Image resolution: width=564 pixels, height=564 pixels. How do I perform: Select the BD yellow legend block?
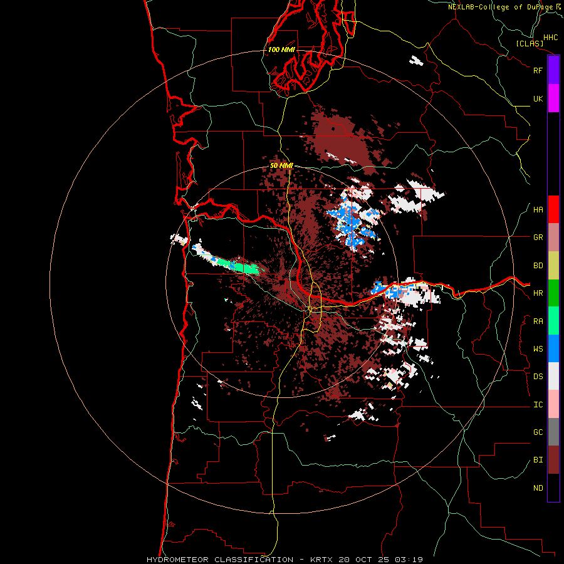tap(553, 265)
